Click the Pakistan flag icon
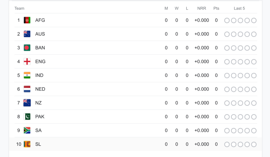 click(27, 117)
